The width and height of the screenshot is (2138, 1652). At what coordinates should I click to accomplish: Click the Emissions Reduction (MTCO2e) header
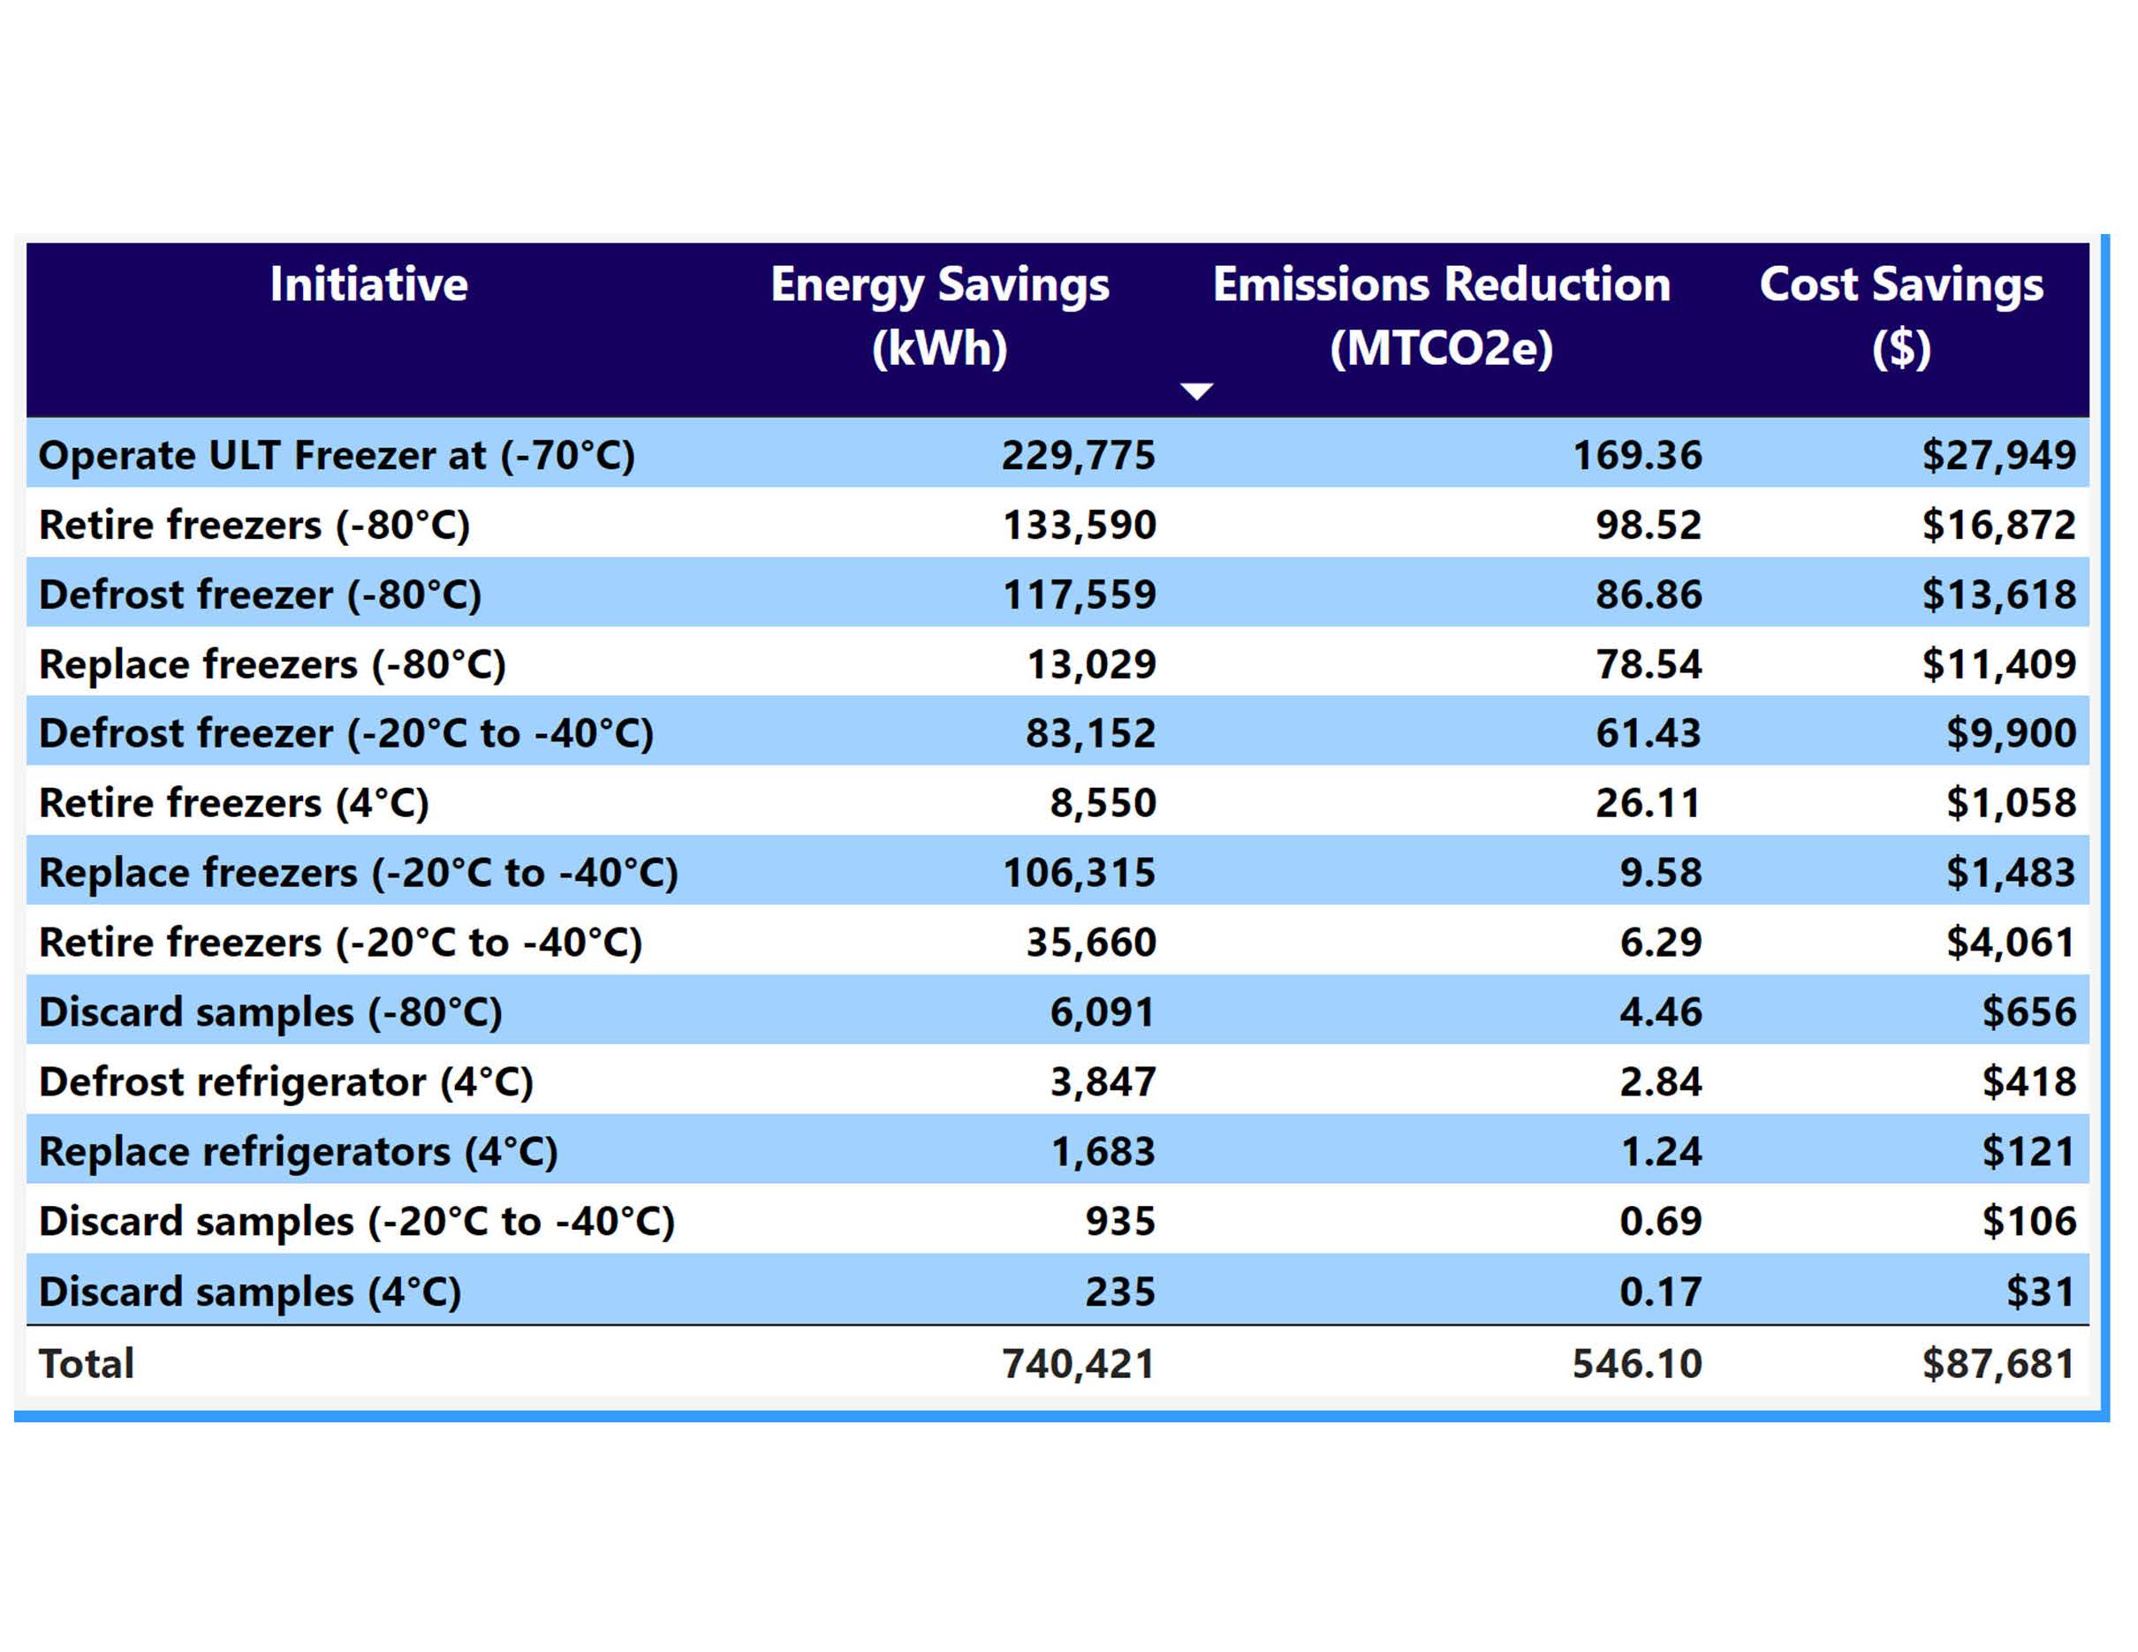point(1441,316)
